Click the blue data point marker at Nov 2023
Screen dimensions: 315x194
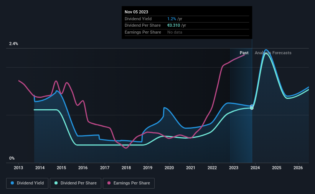(x=252, y=106)
